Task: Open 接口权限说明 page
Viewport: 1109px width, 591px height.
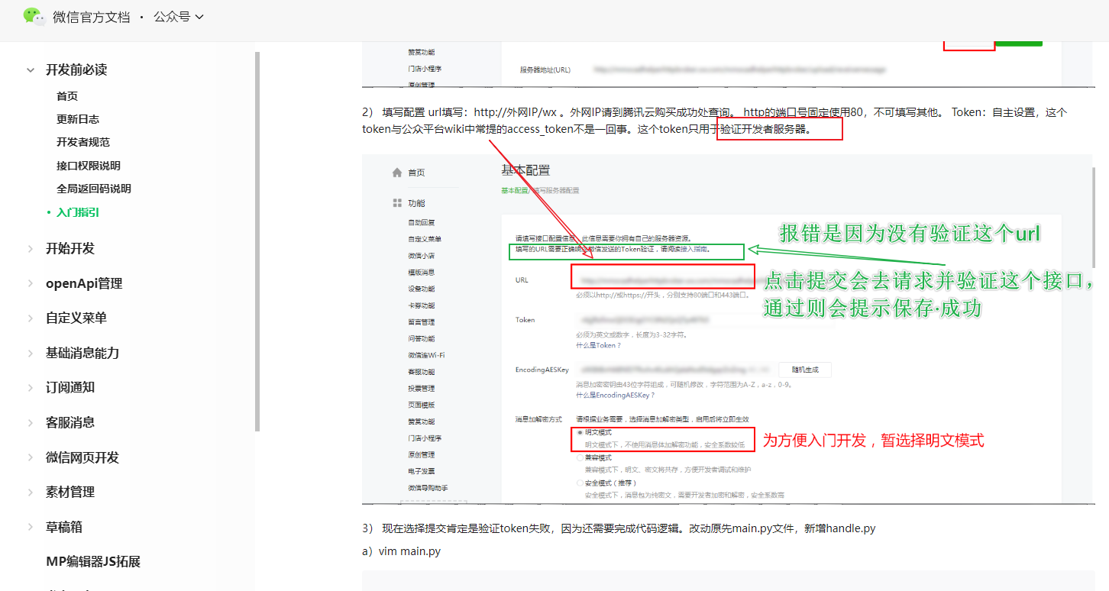Action: pos(89,166)
